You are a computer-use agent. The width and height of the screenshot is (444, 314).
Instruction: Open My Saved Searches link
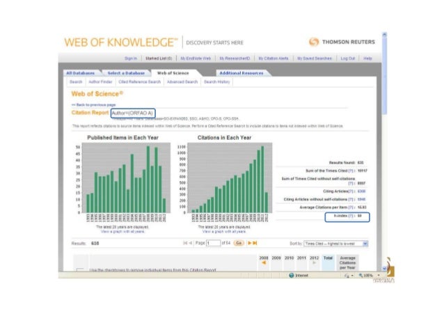(315, 58)
